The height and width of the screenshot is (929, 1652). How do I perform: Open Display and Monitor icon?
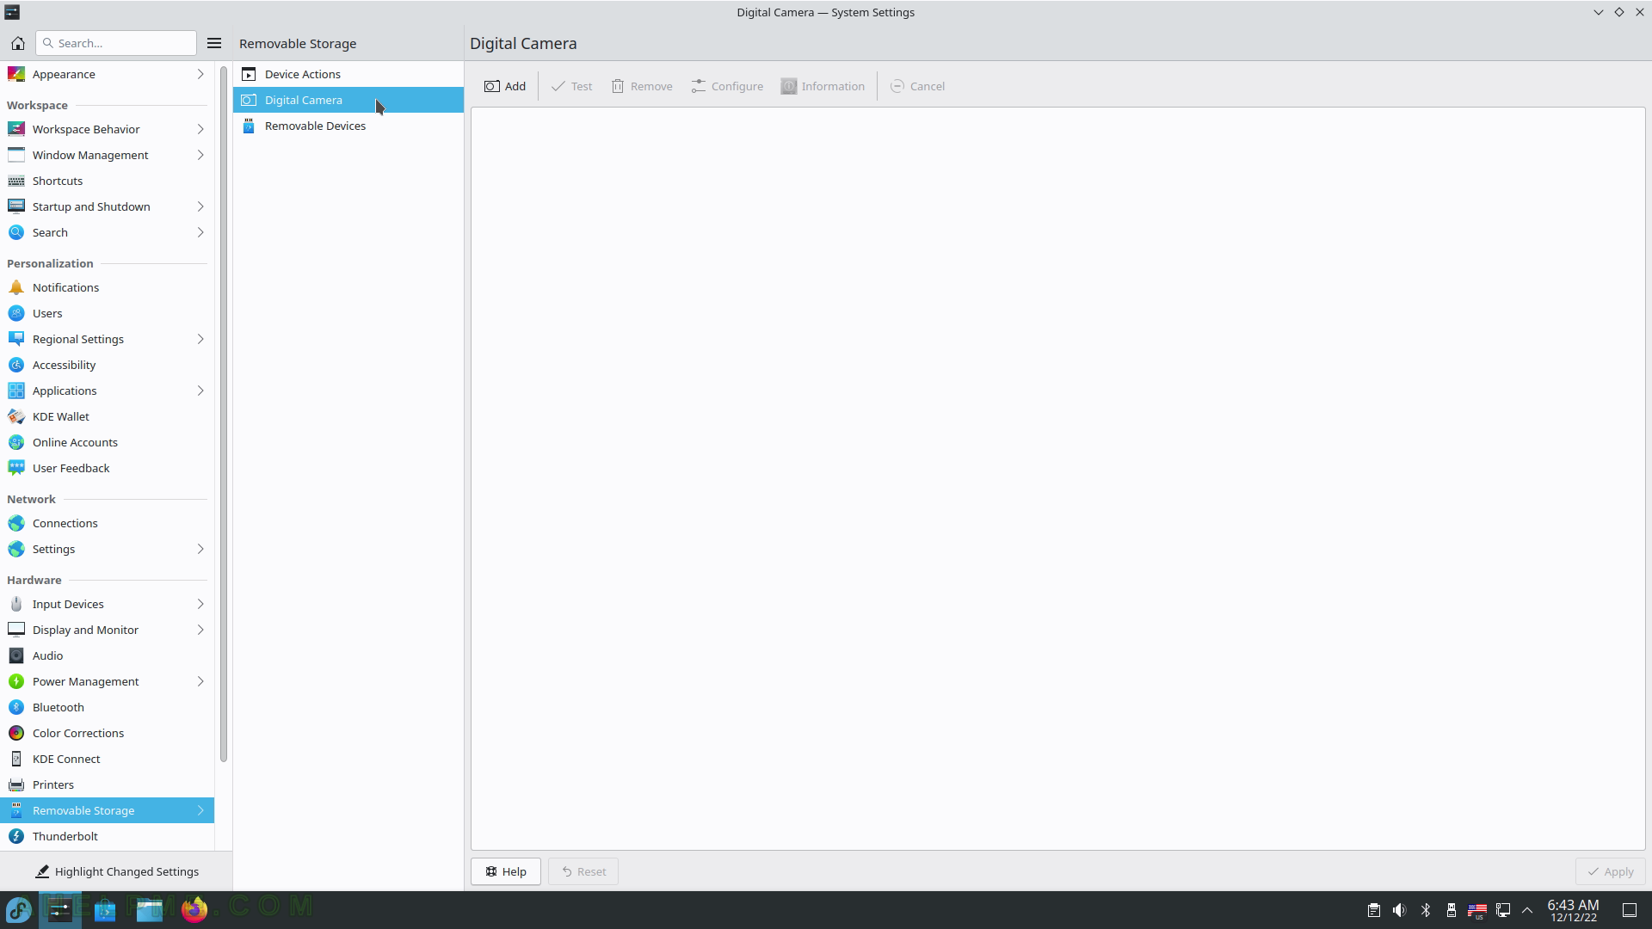point(16,630)
